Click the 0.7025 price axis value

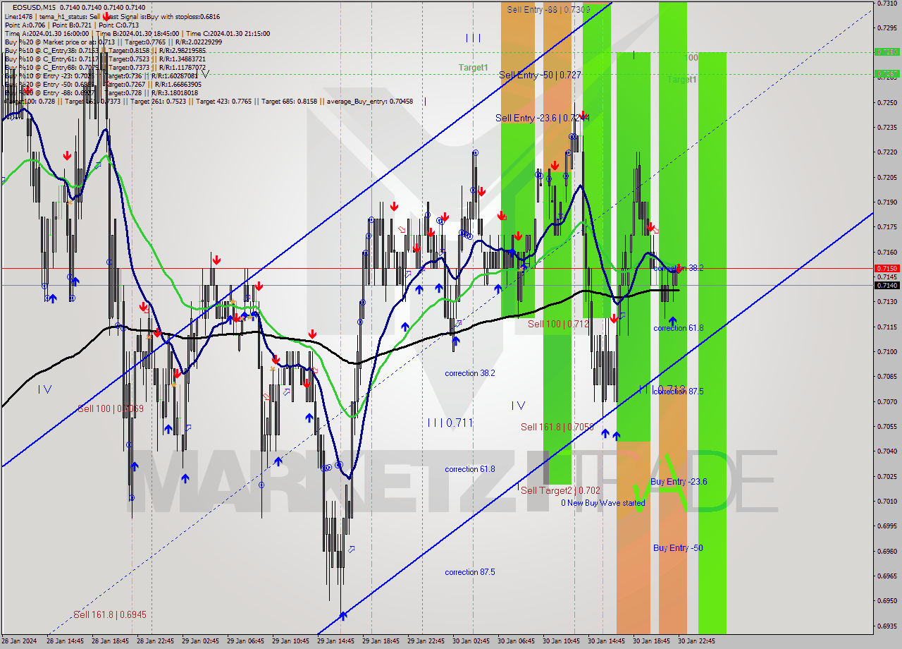point(888,476)
